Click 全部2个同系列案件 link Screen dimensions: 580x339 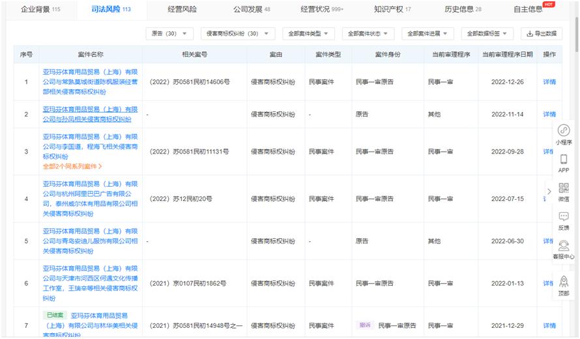coord(72,167)
